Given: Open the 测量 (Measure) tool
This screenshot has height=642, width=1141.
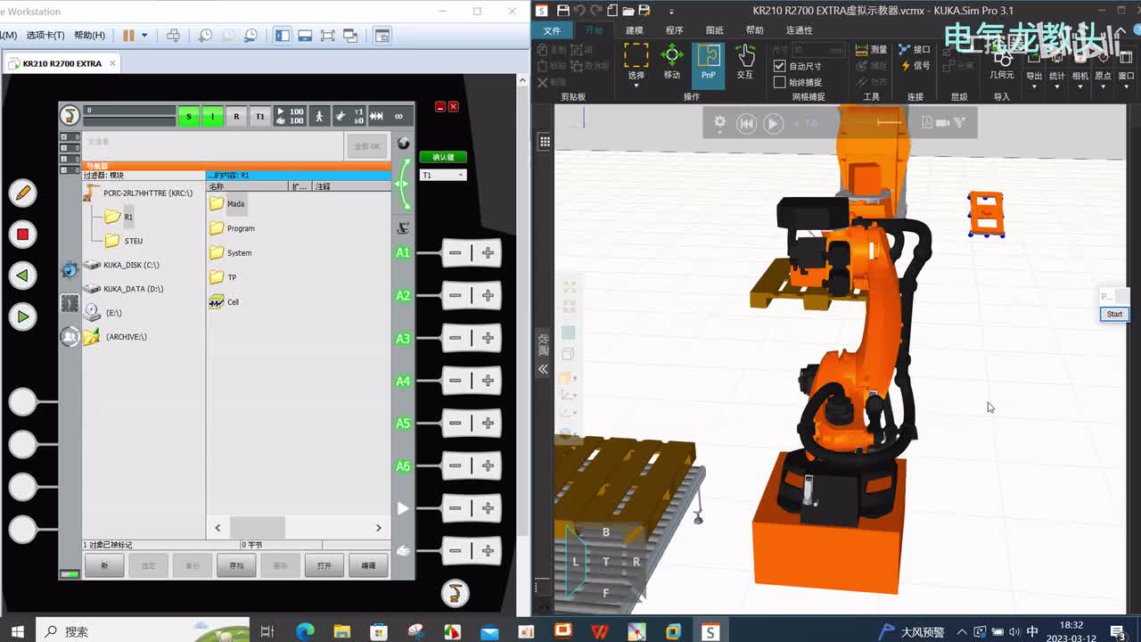Looking at the screenshot, I should (x=871, y=50).
